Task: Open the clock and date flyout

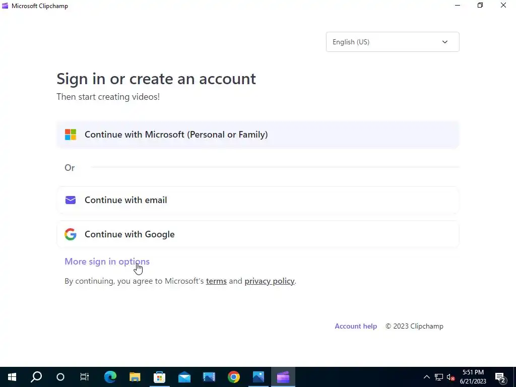Action: [x=473, y=377]
